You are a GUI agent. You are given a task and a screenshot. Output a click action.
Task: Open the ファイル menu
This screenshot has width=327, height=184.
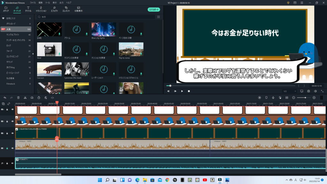pos(33,3)
